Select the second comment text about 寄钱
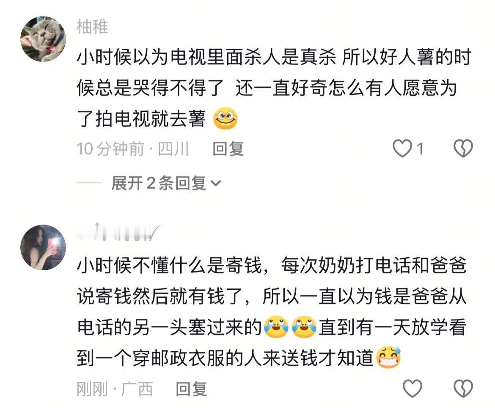 click(x=272, y=311)
